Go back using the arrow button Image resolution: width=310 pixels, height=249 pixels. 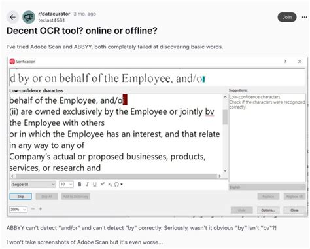12,17
